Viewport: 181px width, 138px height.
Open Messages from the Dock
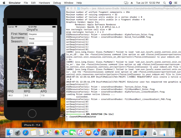click(65, 133)
